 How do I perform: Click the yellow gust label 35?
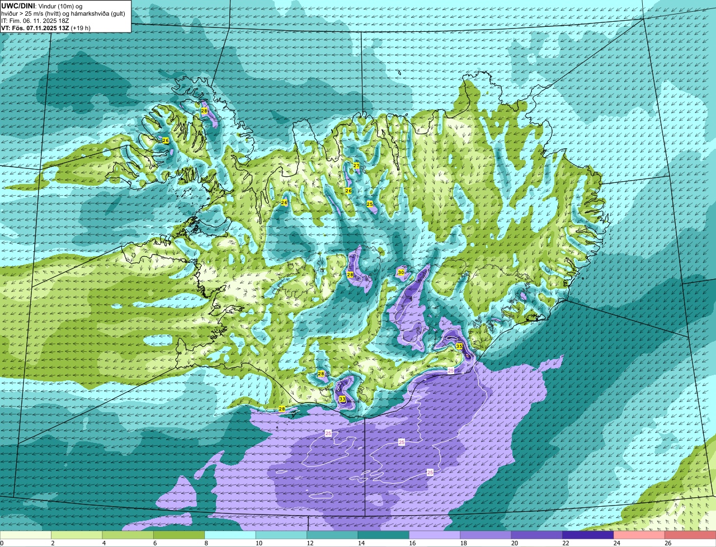[459, 346]
